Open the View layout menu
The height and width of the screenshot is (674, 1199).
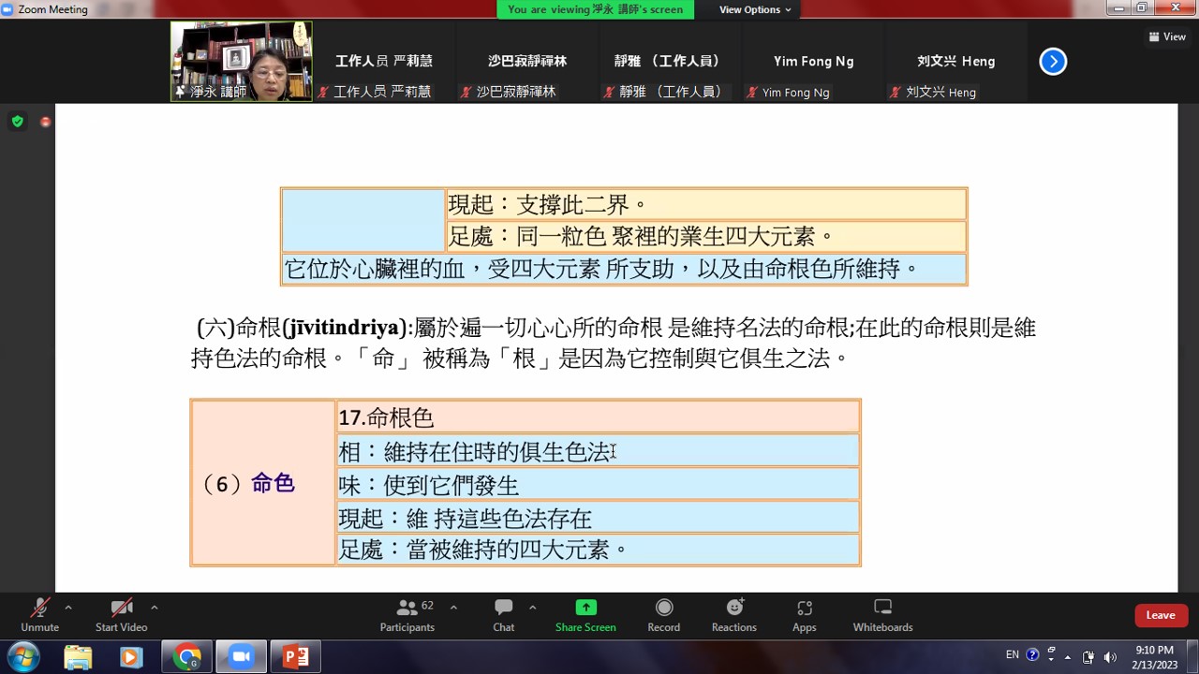coord(1167,37)
